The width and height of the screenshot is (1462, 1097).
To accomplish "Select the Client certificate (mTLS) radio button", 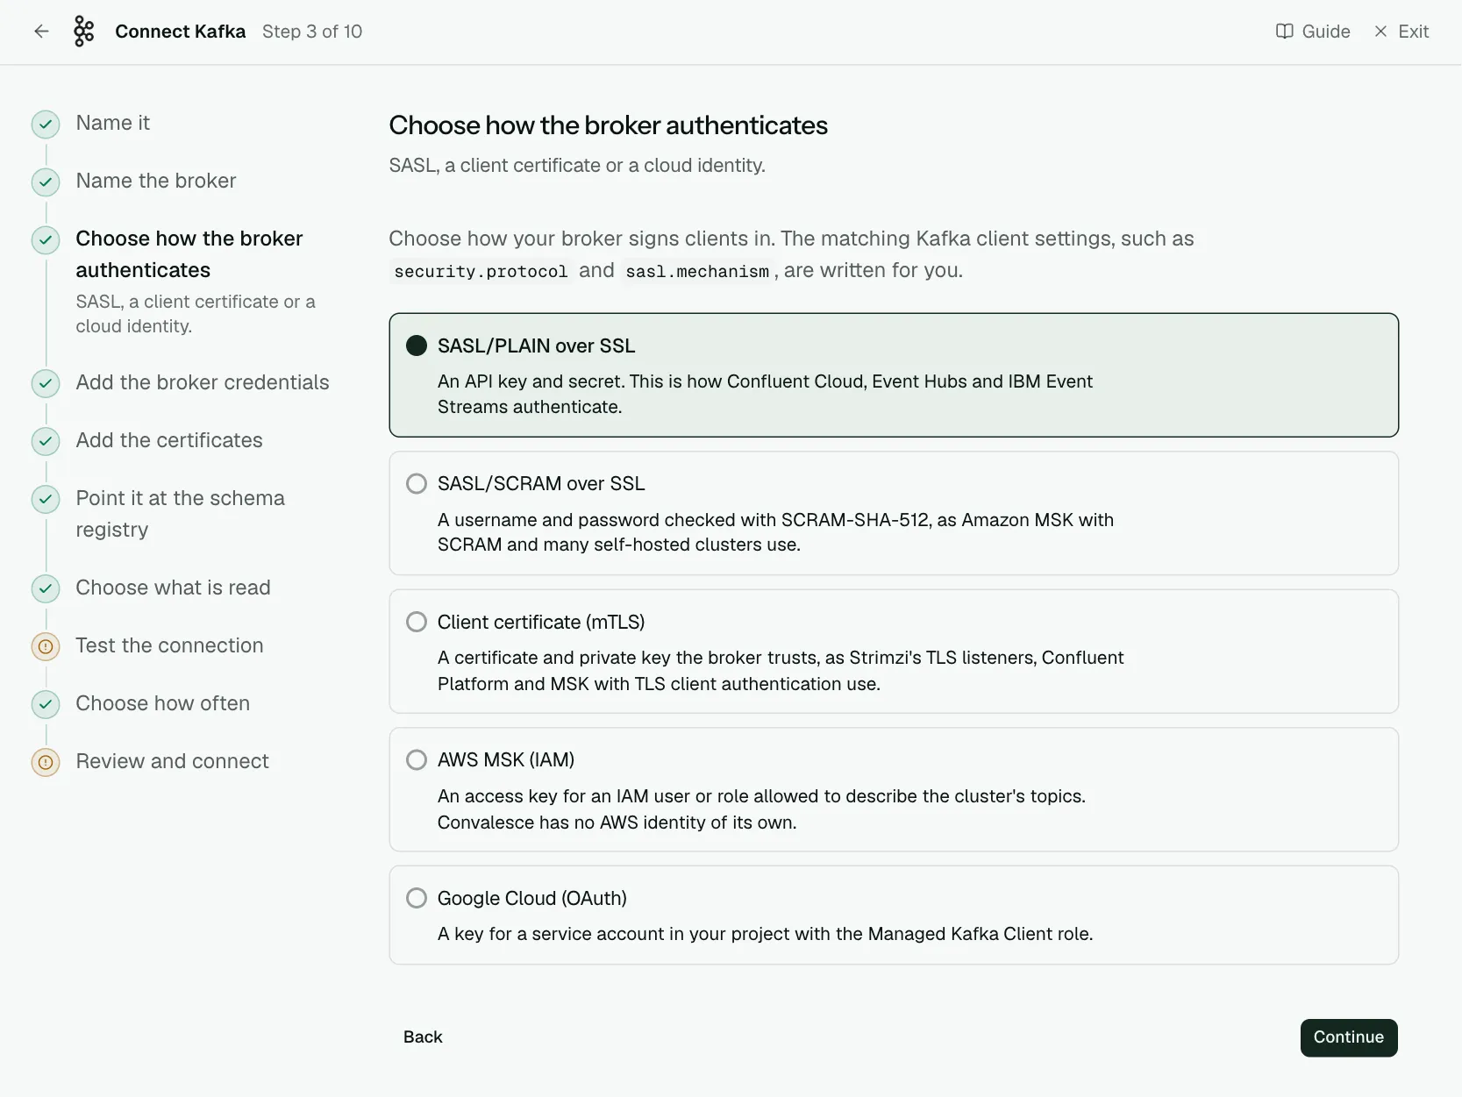I will point(417,622).
